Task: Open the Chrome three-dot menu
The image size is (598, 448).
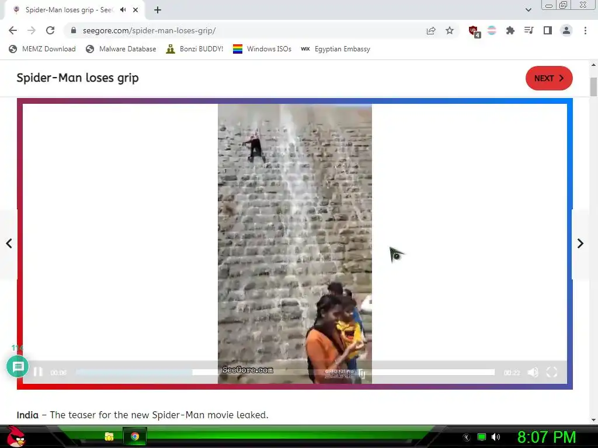Action: pyautogui.click(x=585, y=30)
